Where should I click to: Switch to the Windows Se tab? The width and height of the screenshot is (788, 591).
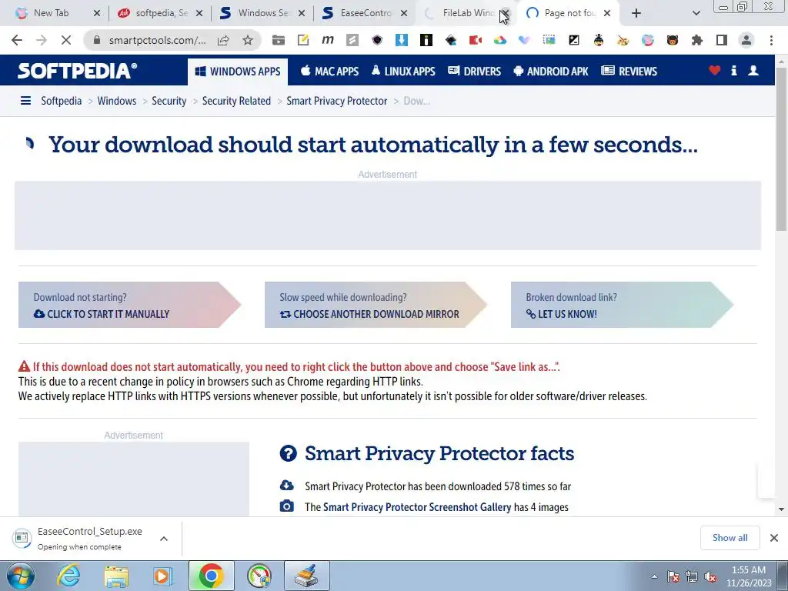coord(263,13)
